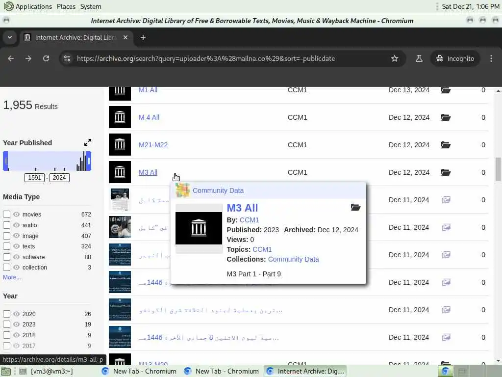The width and height of the screenshot is (502, 377).
Task: Check the movies media type box
Action: (6, 214)
